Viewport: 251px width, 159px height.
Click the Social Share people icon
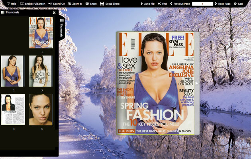(102, 4)
